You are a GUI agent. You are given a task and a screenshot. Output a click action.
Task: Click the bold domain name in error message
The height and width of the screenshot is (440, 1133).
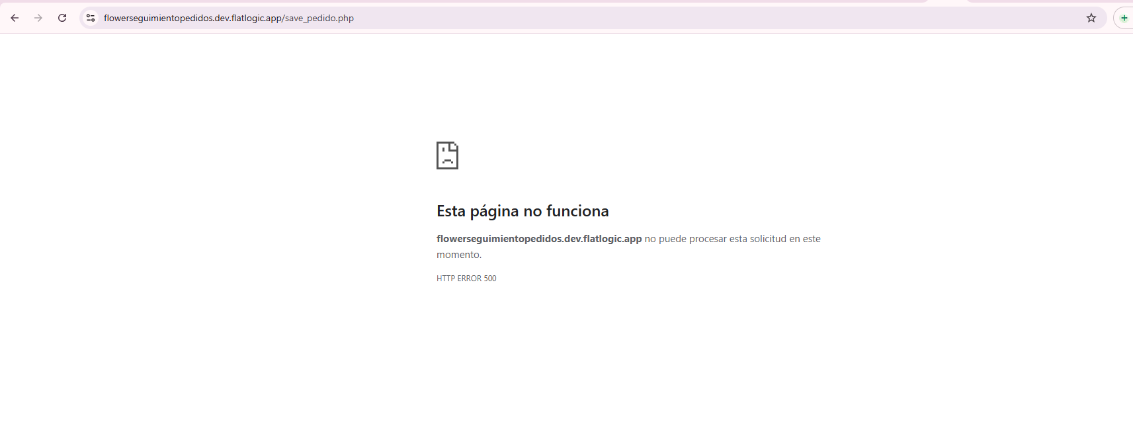[539, 239]
